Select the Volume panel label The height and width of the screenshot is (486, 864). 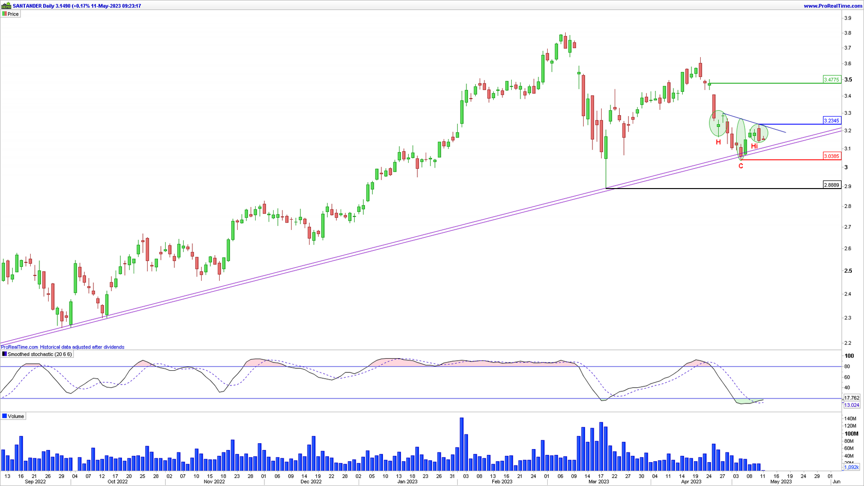point(16,417)
